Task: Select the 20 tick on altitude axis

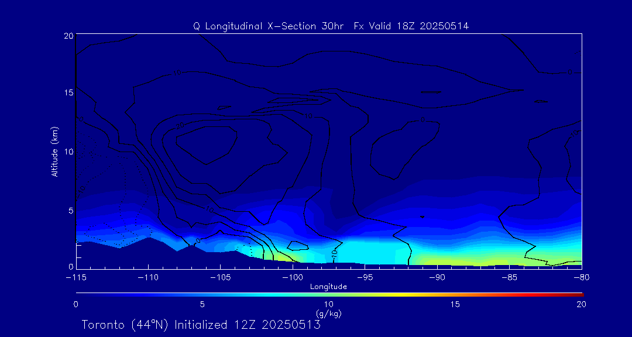Action: point(68,36)
